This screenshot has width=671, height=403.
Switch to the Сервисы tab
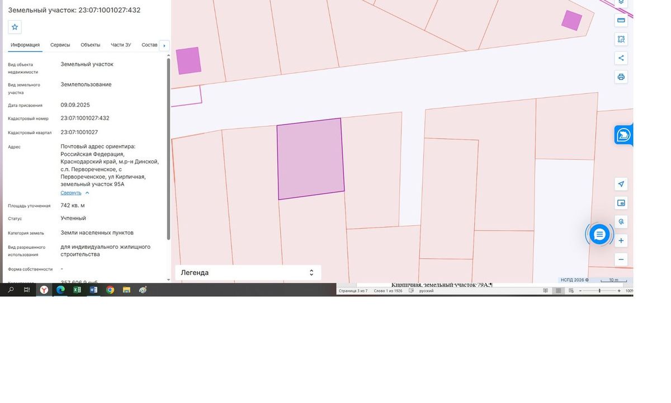(60, 45)
